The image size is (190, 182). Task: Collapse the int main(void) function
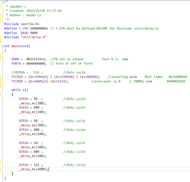click(x=2, y=46)
